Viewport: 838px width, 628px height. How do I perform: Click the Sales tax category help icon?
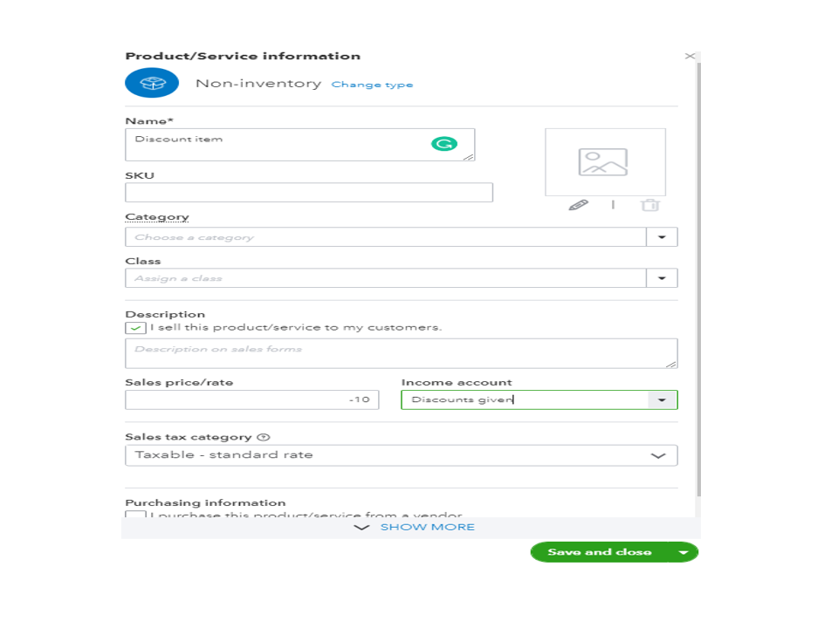click(x=264, y=438)
